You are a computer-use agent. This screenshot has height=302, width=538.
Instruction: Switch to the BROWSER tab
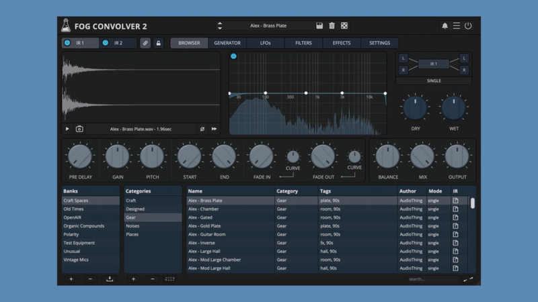click(x=189, y=43)
